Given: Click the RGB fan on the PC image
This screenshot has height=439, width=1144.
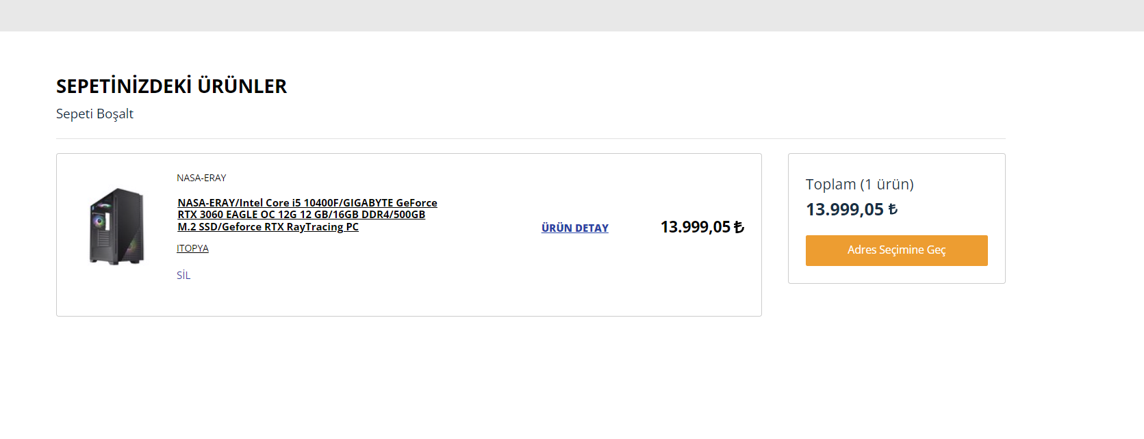Looking at the screenshot, I should tap(100, 221).
